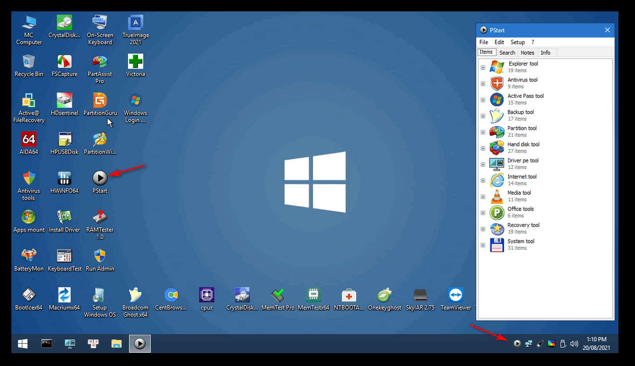The height and width of the screenshot is (366, 635).
Task: Open network tray icon
Action: 528,343
